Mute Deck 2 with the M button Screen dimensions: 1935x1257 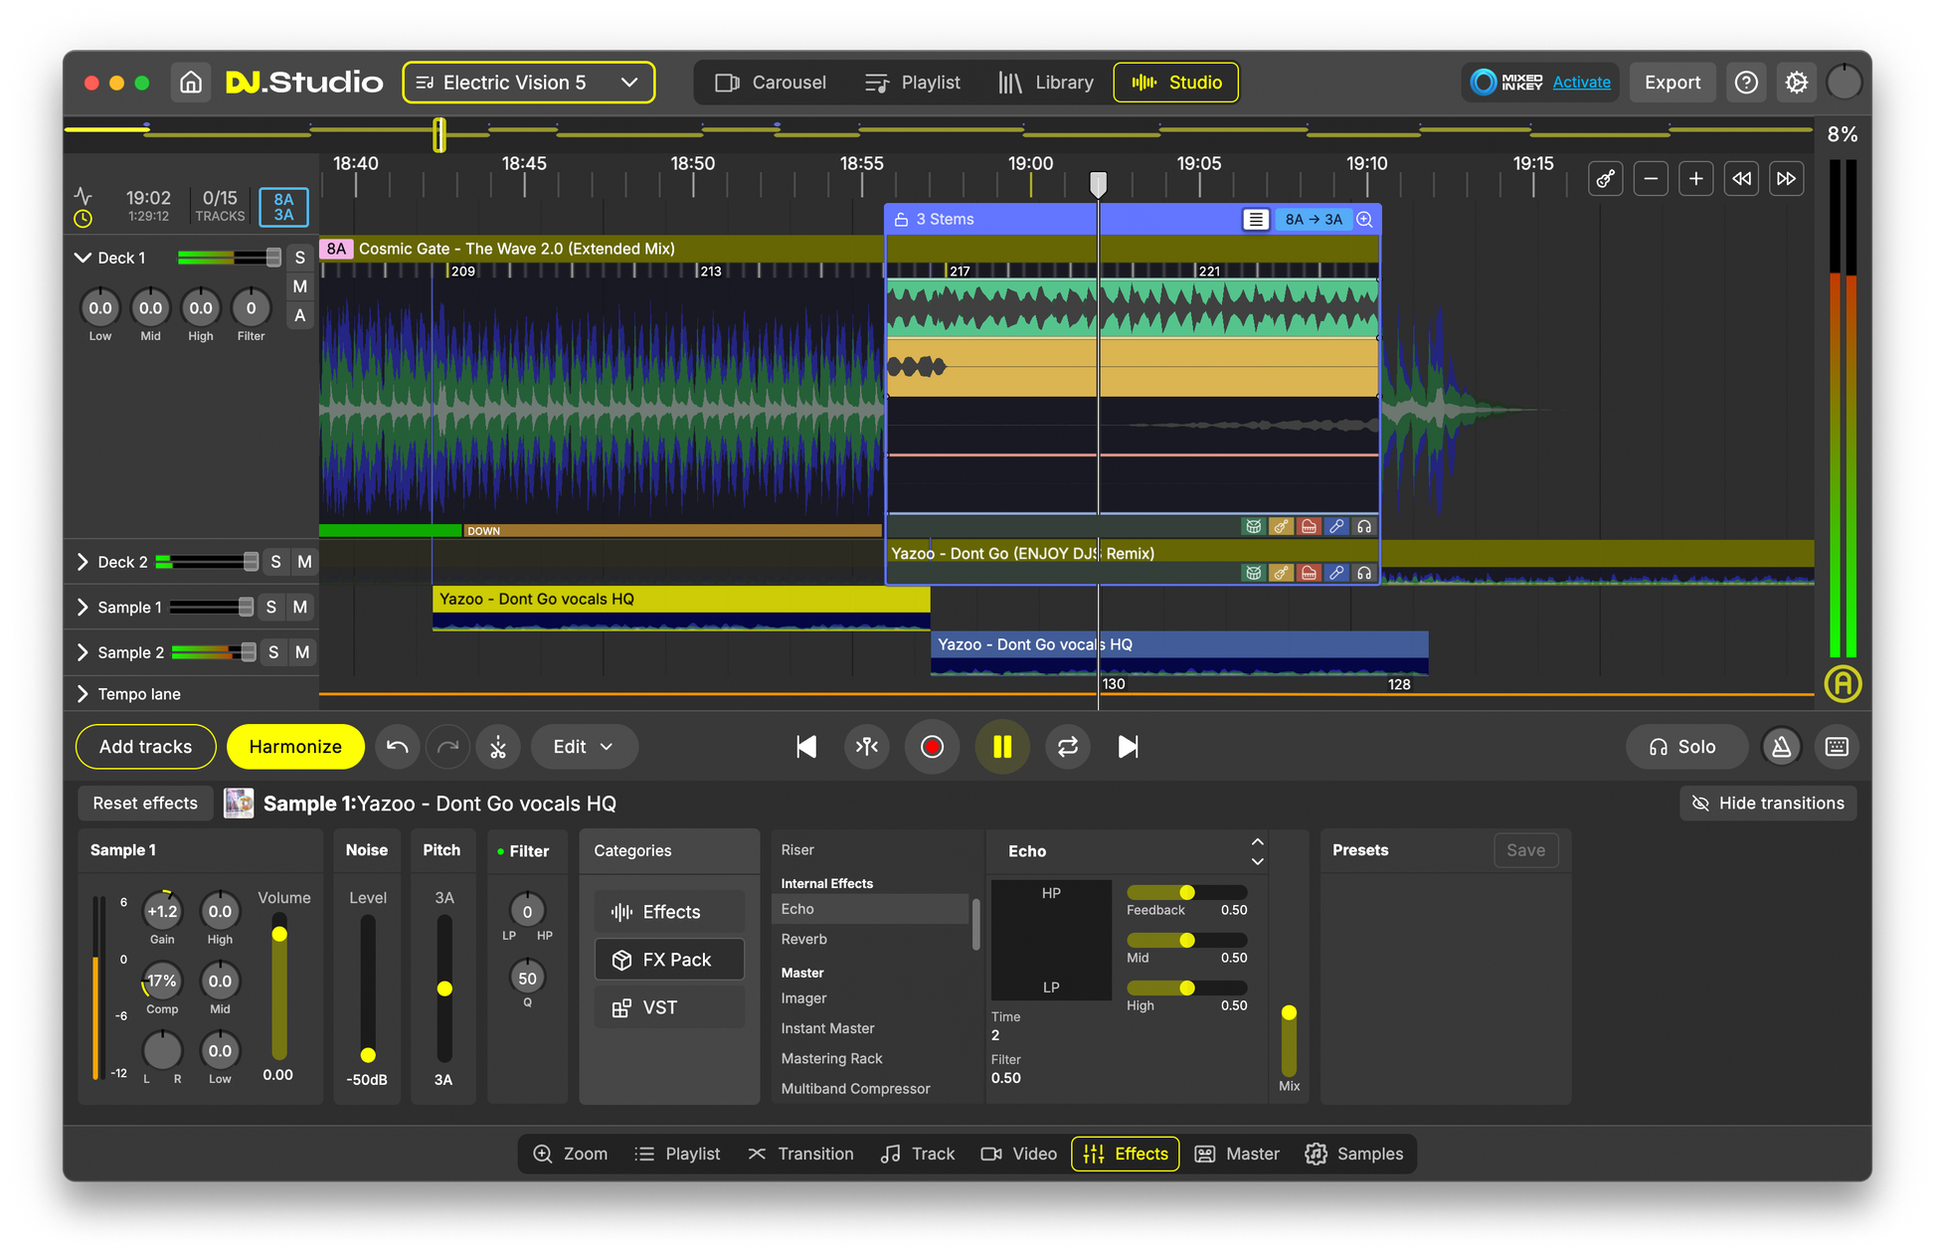click(x=305, y=561)
